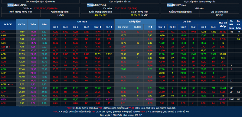Open the ACB stock ticker

(x=3, y=54)
